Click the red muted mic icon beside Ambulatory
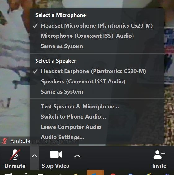The image size is (174, 175). 5,141
